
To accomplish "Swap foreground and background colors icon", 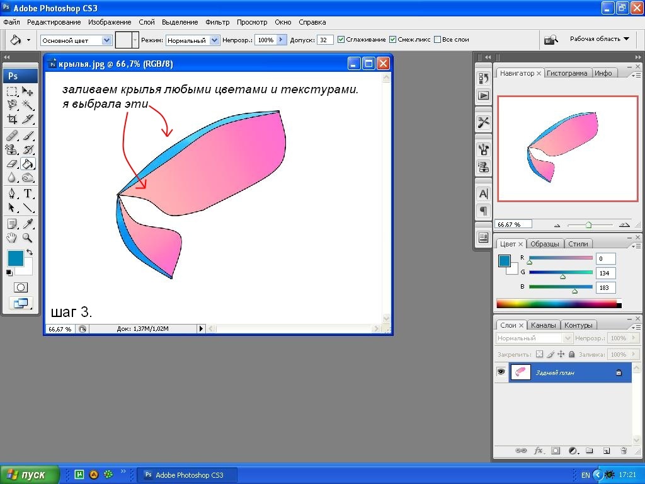I will [x=29, y=252].
